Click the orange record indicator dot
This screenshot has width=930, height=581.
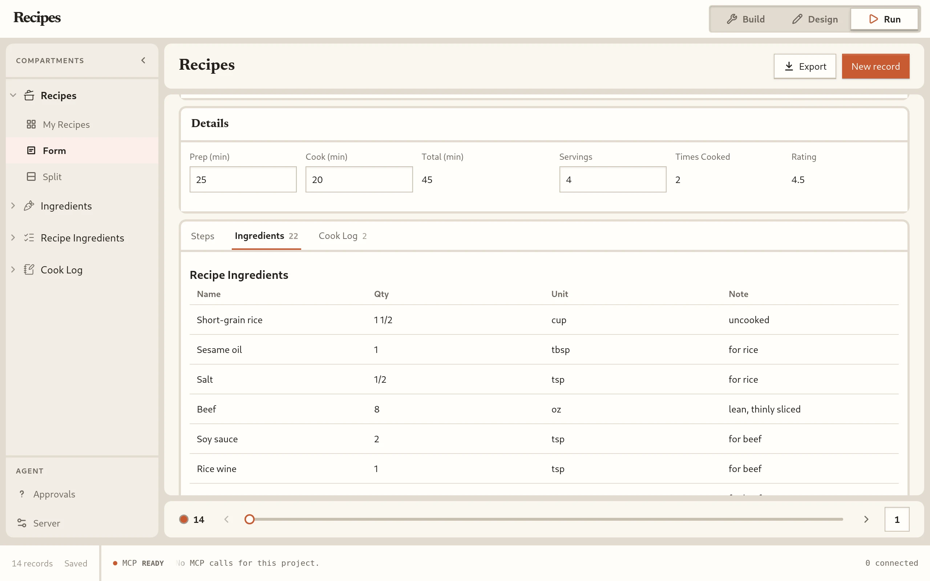(184, 519)
